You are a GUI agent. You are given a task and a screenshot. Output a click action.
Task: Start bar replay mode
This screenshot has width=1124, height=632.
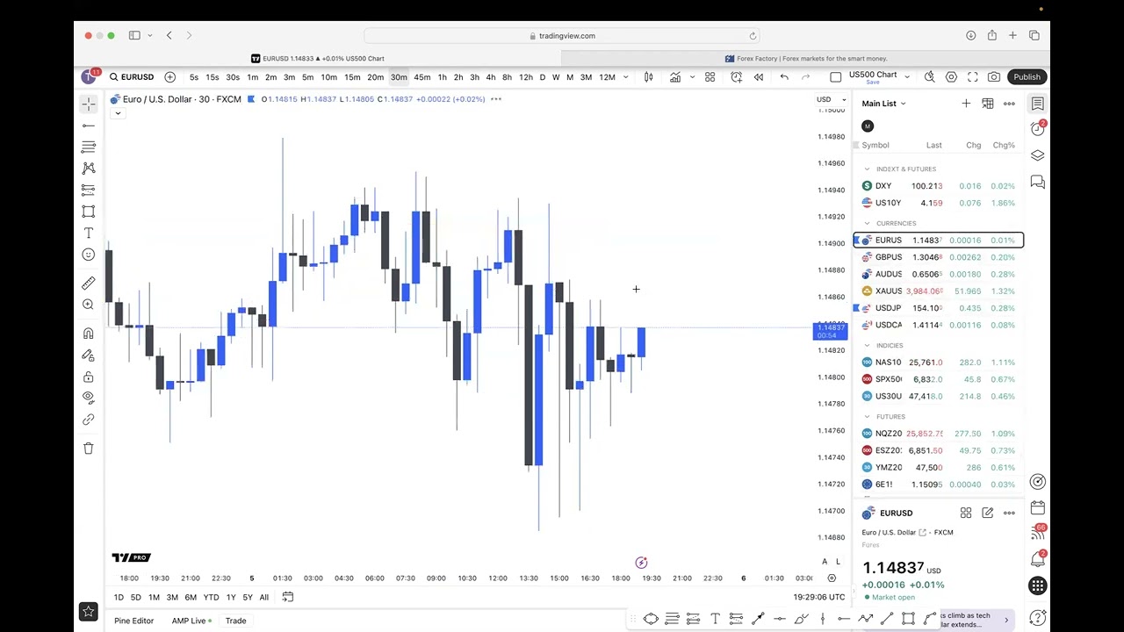(x=759, y=77)
